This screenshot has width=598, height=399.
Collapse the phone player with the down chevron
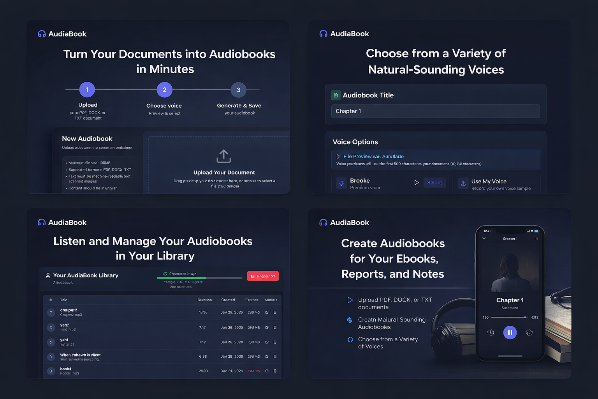[484, 238]
